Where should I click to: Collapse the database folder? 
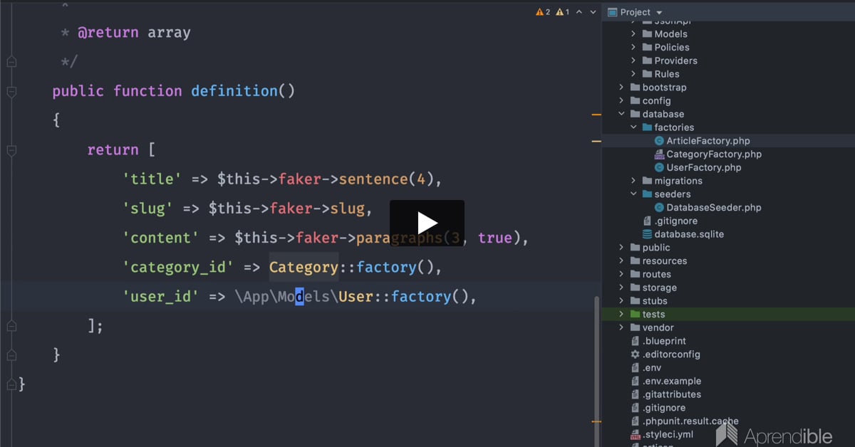click(x=621, y=114)
